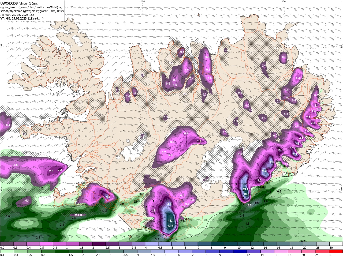Click the 2.9 rain value in the green area
The image size is (343, 257).
38,237
